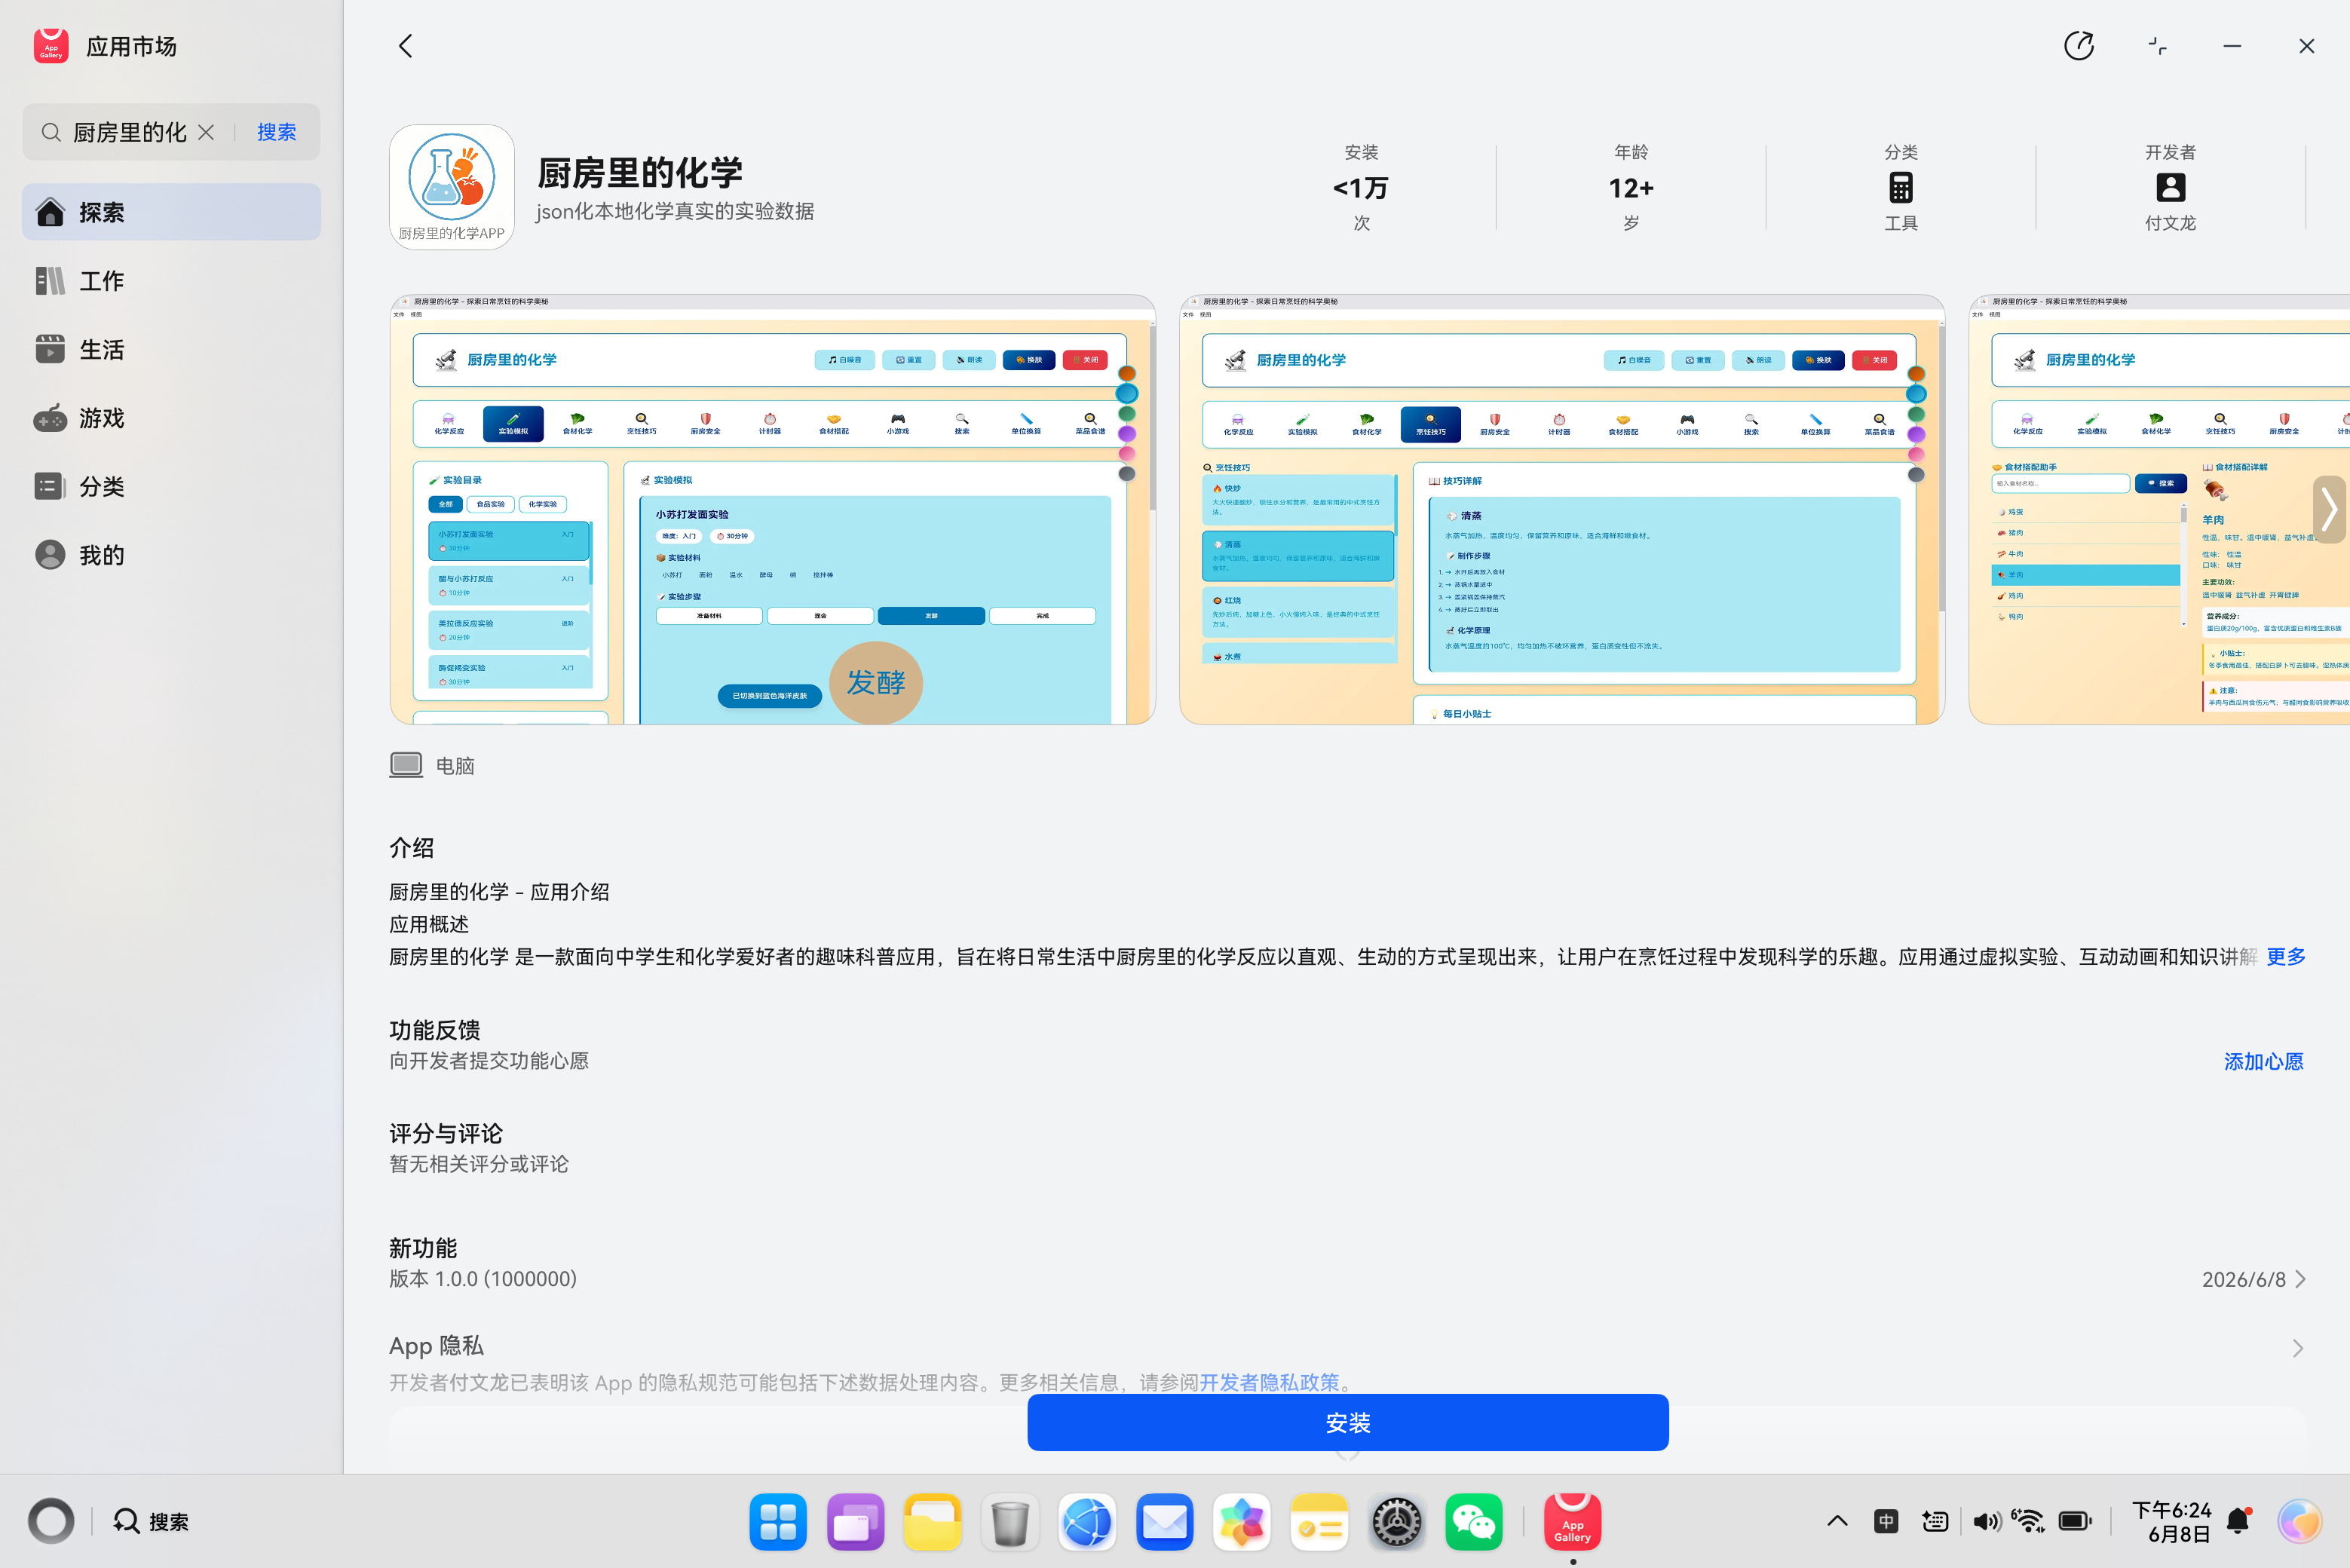2350x1568 pixels.
Task: Open the second screenshot showing 烹饪技巧
Action: pyautogui.click(x=1561, y=509)
